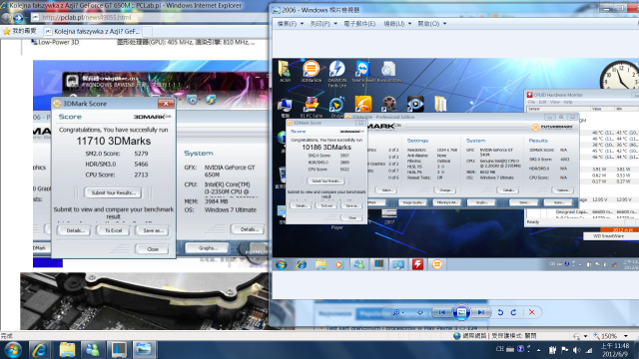Show hidden tray icons arrow
Image resolution: width=639 pixels, height=359 pixels.
coord(539,350)
